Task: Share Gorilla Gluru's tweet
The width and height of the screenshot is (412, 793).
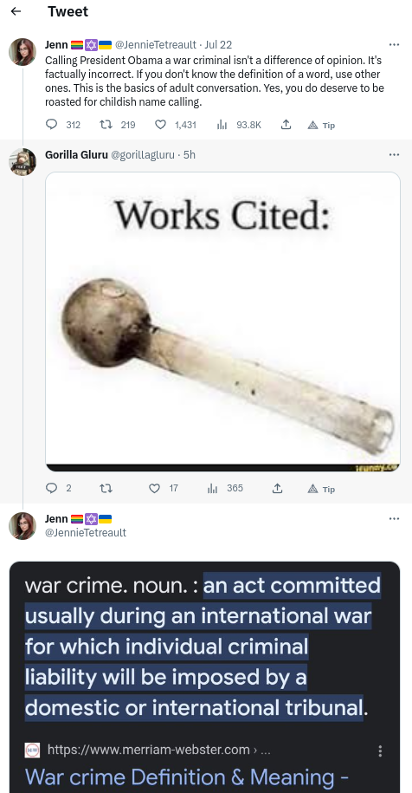Action: (x=277, y=488)
